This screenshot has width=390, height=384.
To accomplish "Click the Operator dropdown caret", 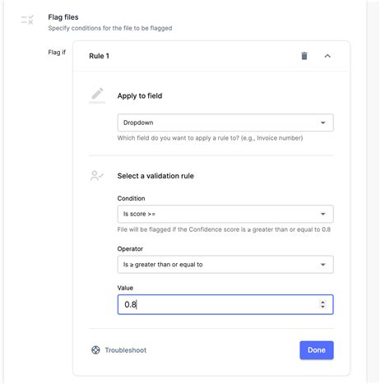I will tap(323, 265).
